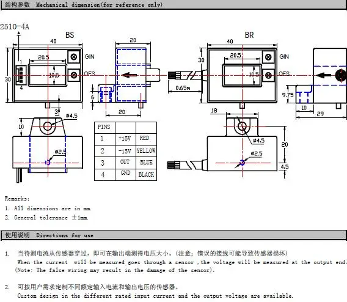Click the 'ø2.5' callout in the BR bottom view
347x302 pixels.
(257, 153)
